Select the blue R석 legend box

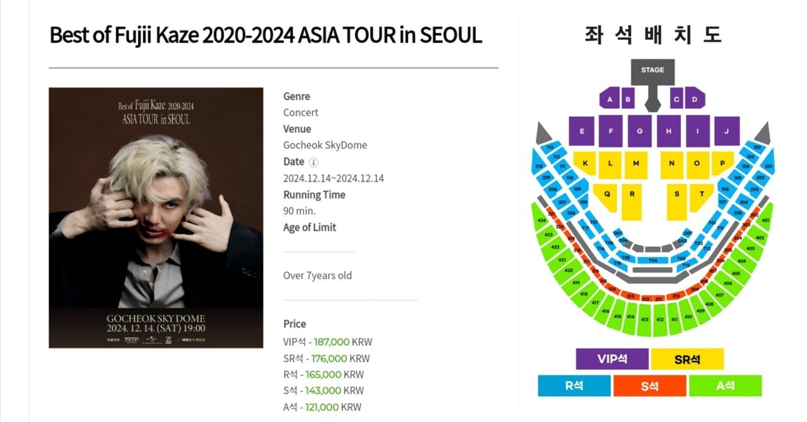click(574, 386)
